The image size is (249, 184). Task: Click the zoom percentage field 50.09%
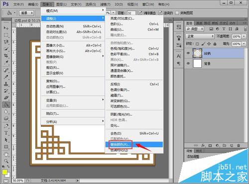point(18,181)
